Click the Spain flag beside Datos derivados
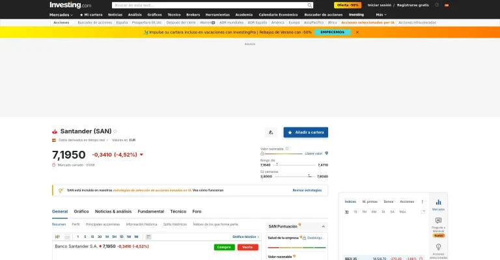Screen dimensions: 500x260 (x=54, y=140)
